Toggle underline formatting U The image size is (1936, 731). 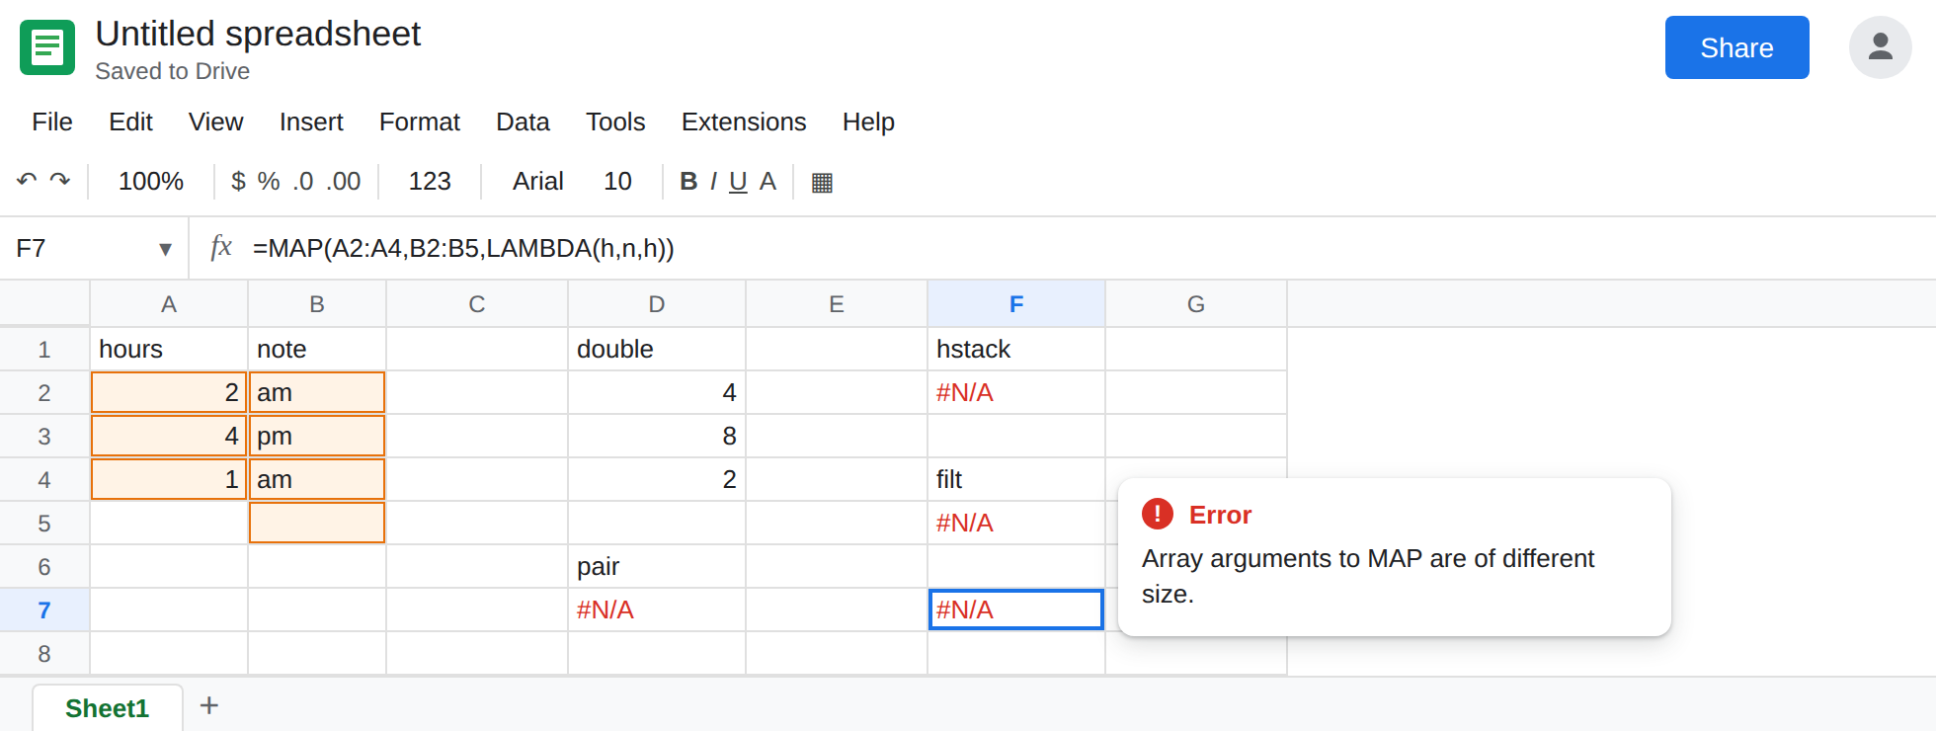[x=738, y=181]
